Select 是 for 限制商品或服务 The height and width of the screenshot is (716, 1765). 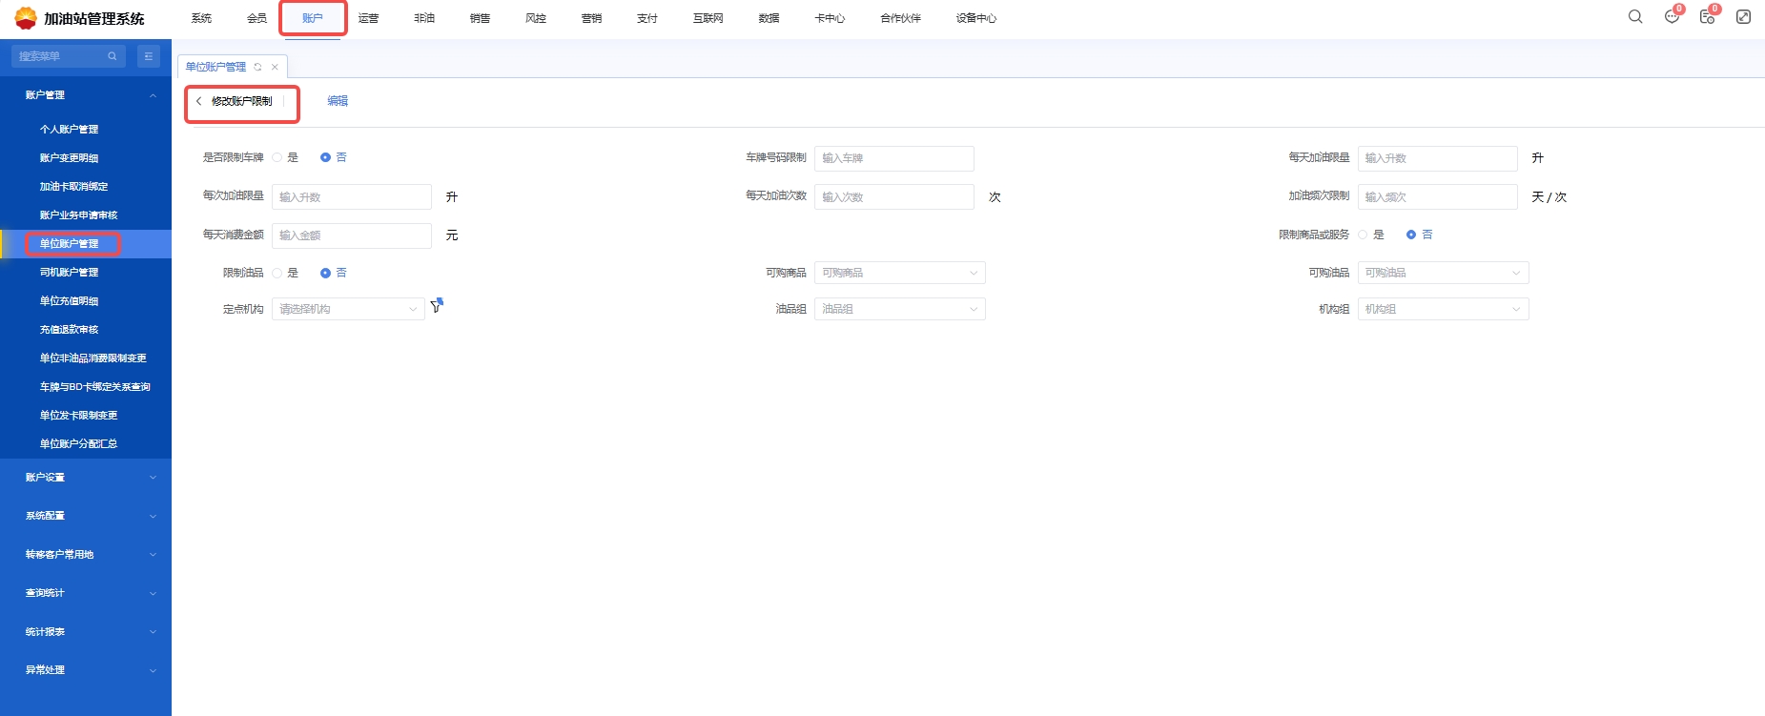click(1363, 235)
